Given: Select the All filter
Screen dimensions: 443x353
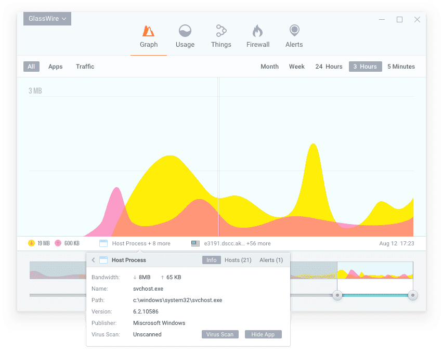Looking at the screenshot, I should pos(31,67).
